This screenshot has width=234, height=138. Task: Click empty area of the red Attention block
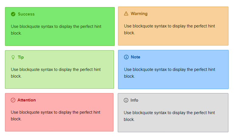(76, 125)
